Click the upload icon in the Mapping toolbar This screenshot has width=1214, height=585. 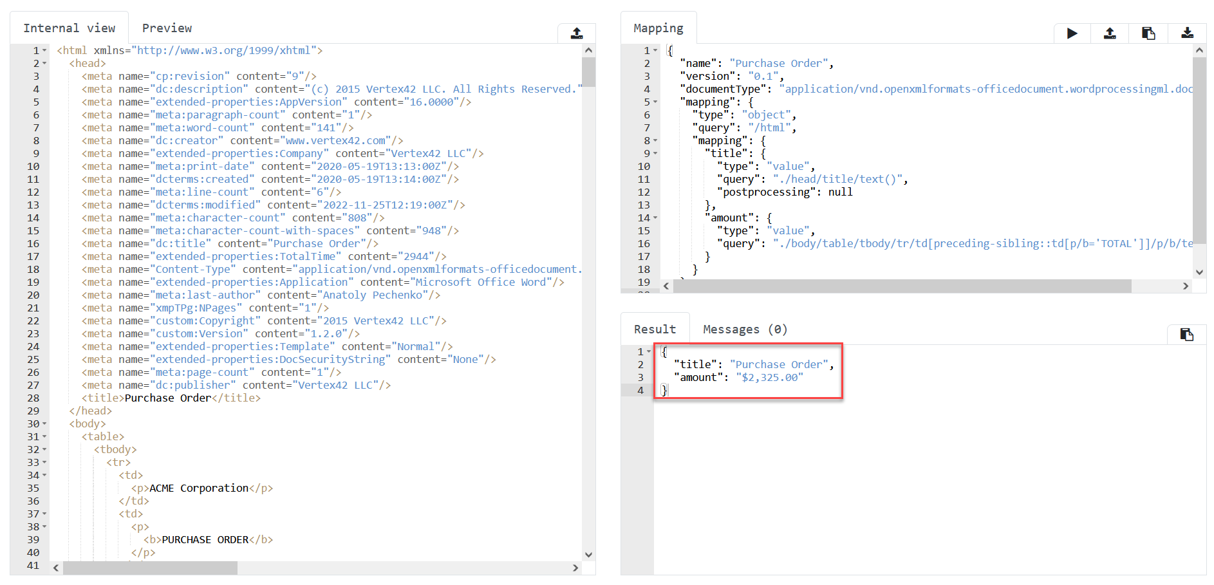click(1110, 33)
